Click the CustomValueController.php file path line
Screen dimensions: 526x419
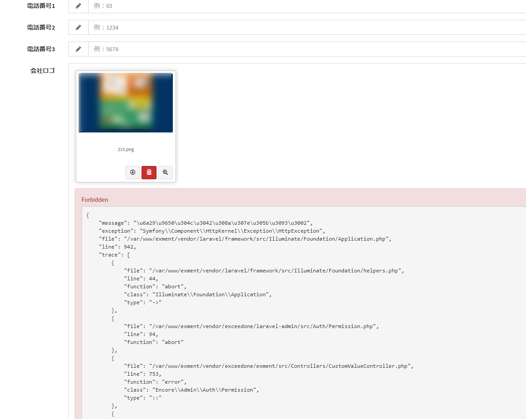coord(269,366)
